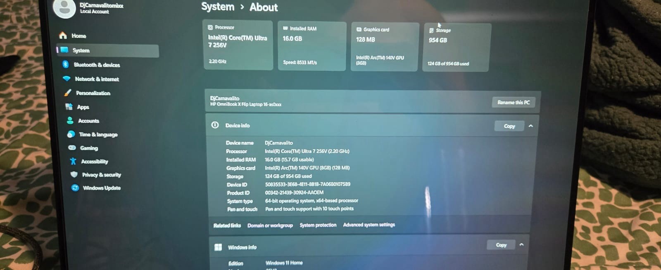
Task: Click the Wi-Fi network icon
Action: [x=67, y=78]
